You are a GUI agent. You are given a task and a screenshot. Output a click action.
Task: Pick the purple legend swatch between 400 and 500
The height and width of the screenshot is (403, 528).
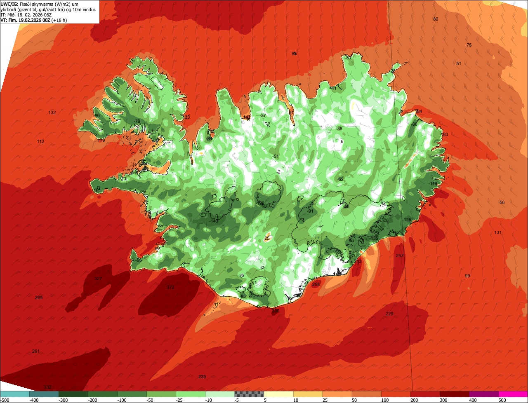point(484,394)
